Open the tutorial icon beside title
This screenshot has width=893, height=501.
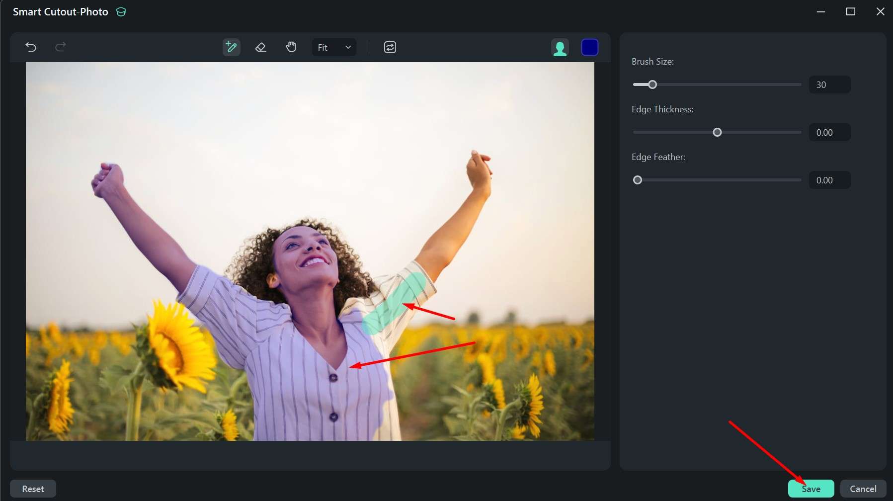pos(121,11)
